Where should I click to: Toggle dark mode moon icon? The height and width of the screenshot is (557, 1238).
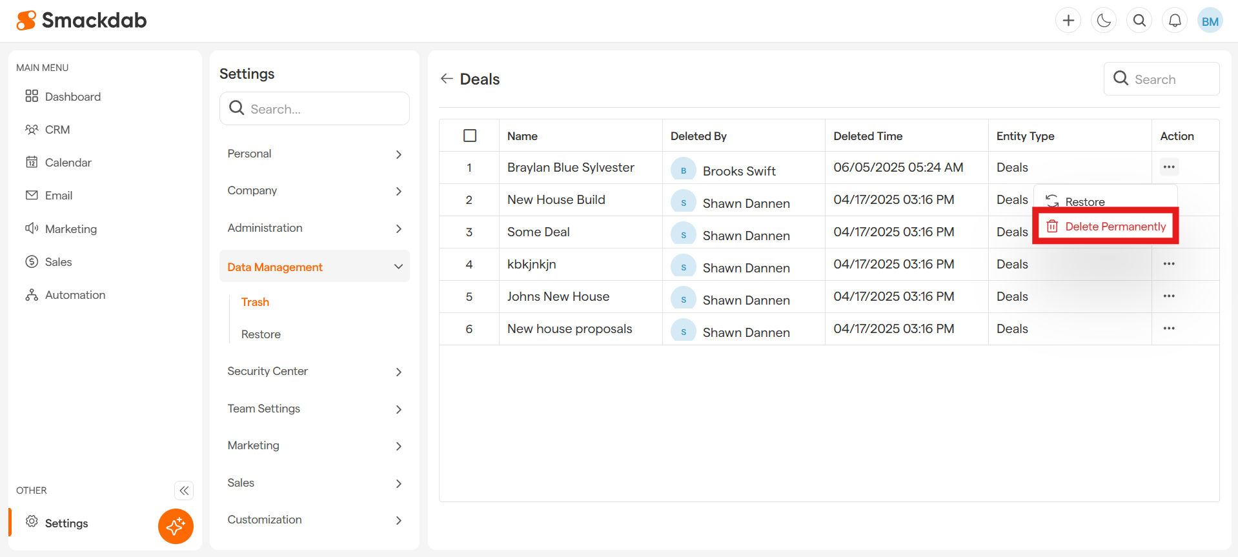[1104, 21]
